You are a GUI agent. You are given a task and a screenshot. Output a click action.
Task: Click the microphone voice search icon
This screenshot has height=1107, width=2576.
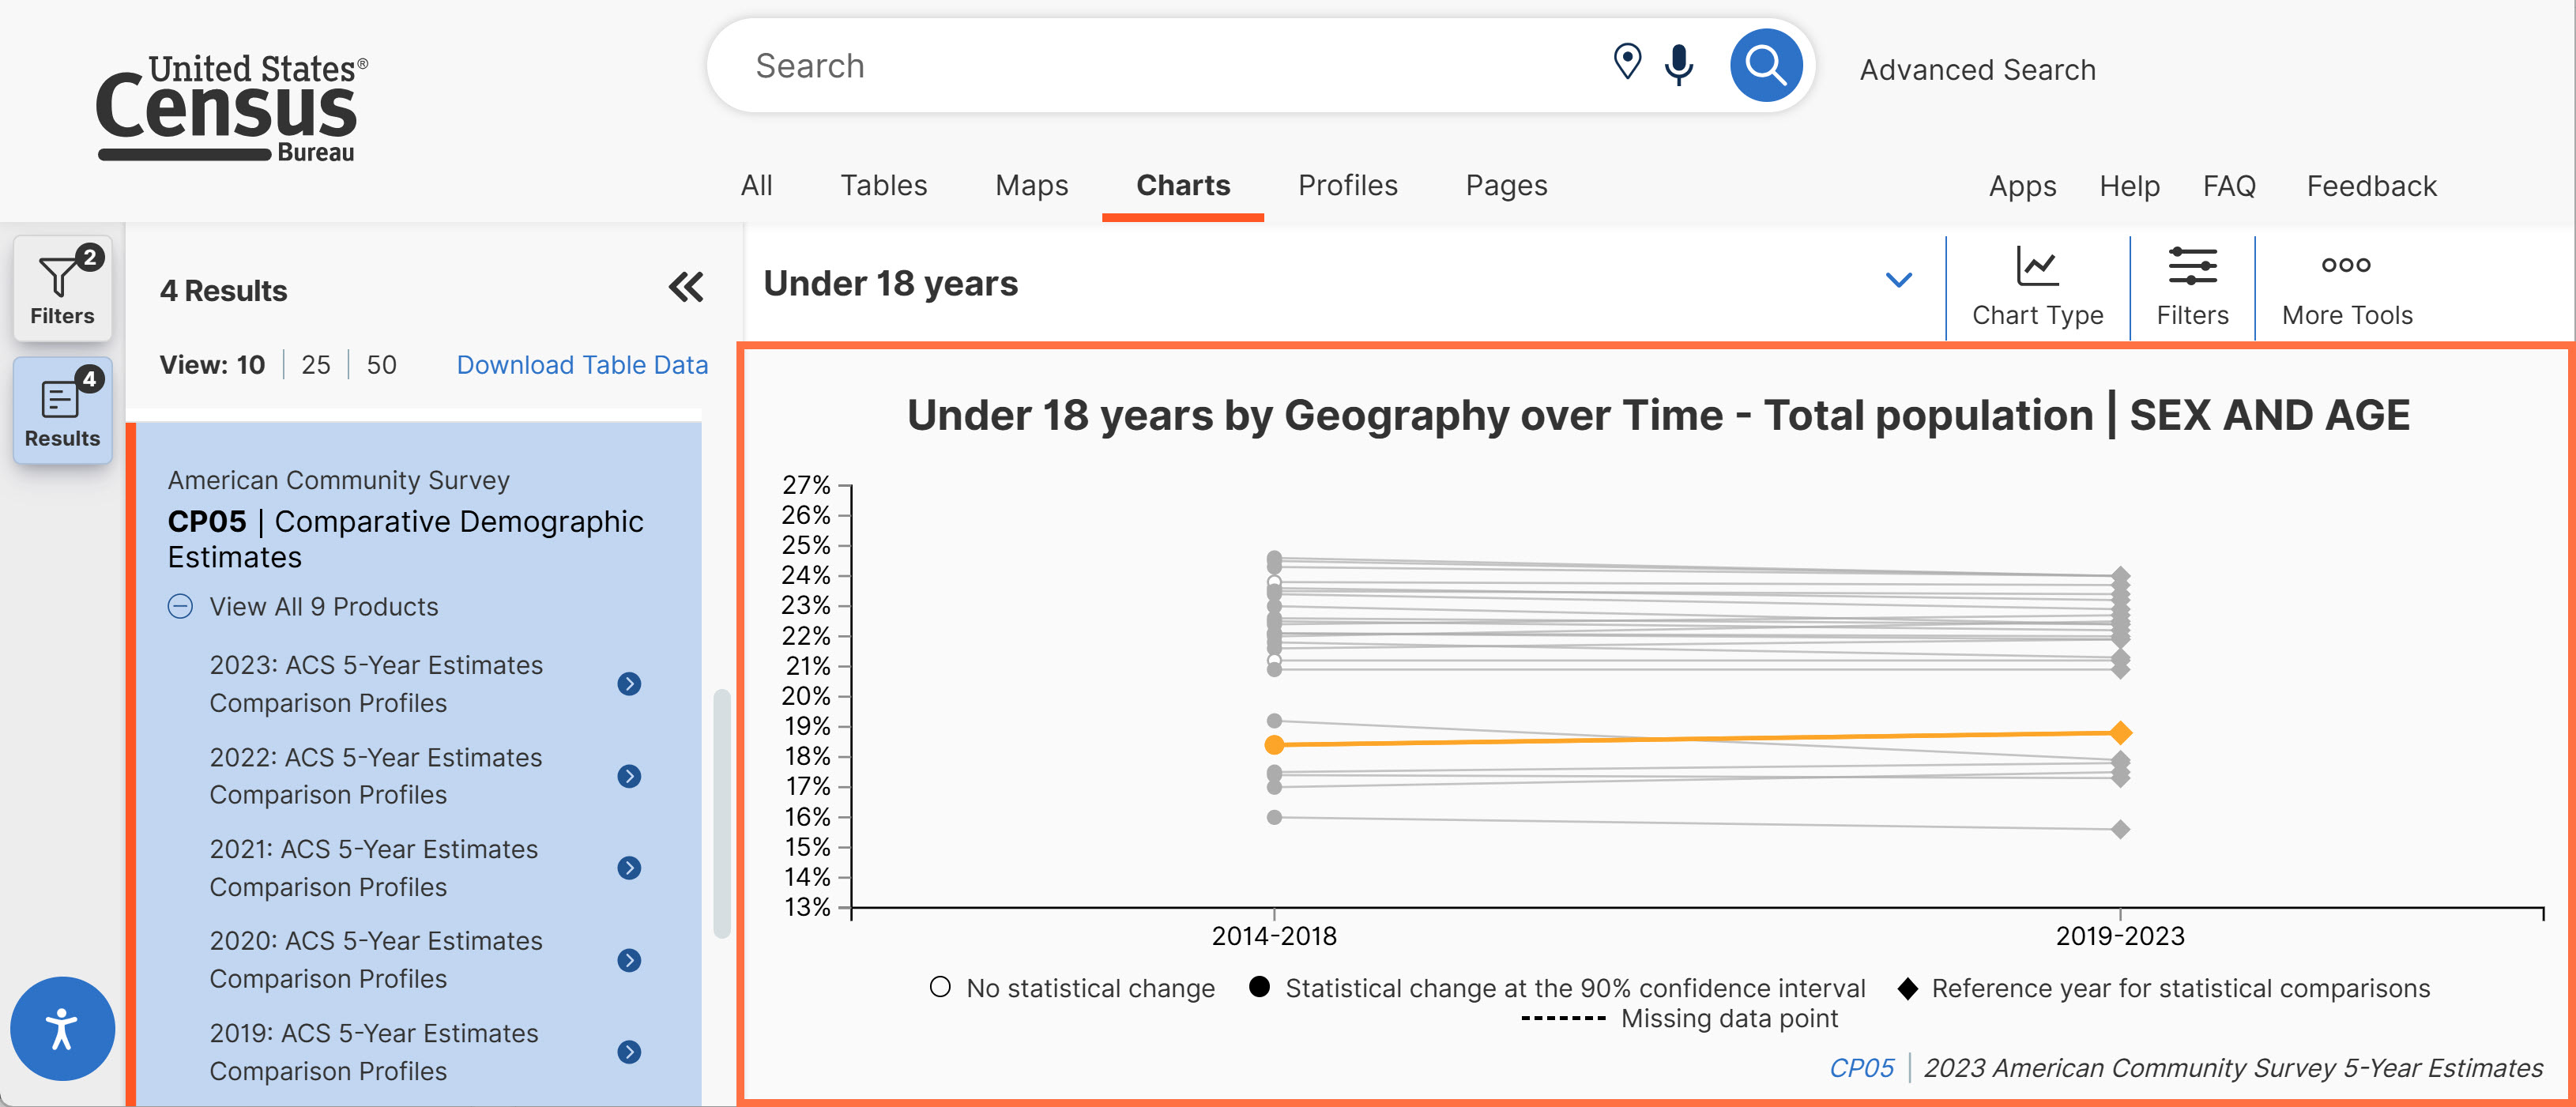pyautogui.click(x=1679, y=65)
